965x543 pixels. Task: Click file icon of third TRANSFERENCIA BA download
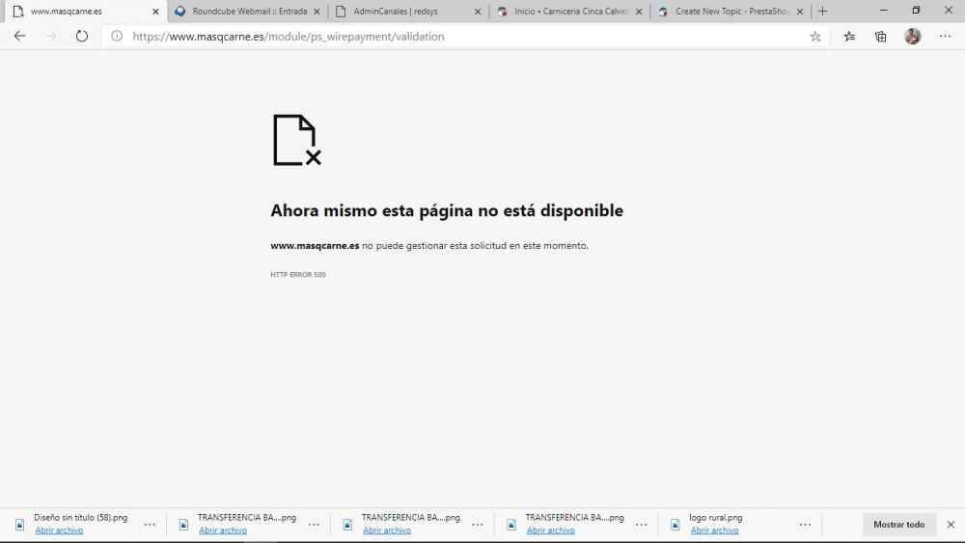(511, 525)
